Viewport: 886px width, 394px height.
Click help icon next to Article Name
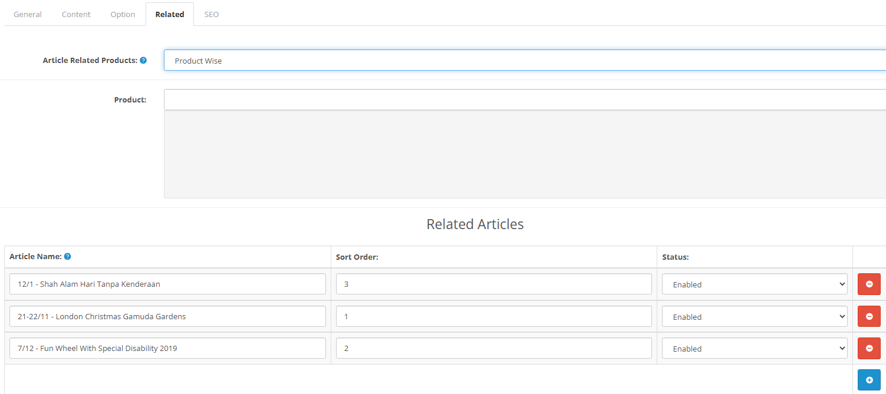pos(67,257)
